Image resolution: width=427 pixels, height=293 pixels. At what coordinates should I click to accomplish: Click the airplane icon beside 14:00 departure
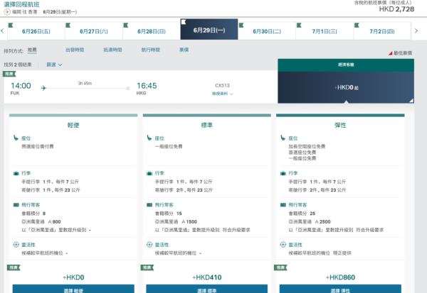44,88
